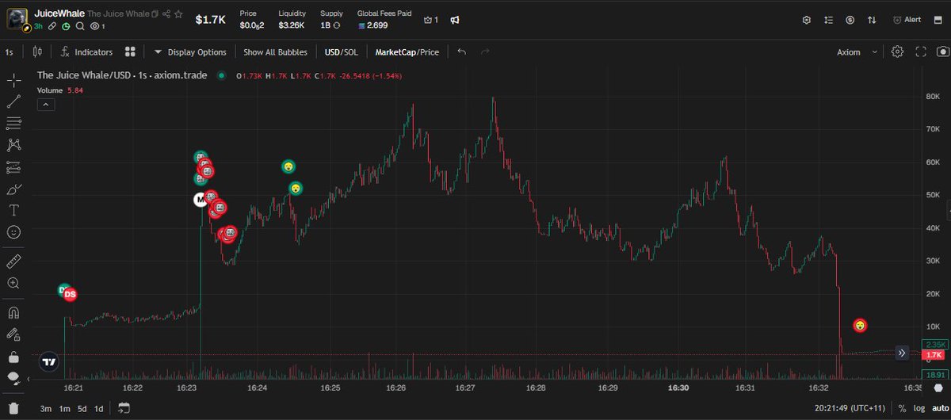
Task: Click the dollar coin circle icon
Action: tap(850, 20)
